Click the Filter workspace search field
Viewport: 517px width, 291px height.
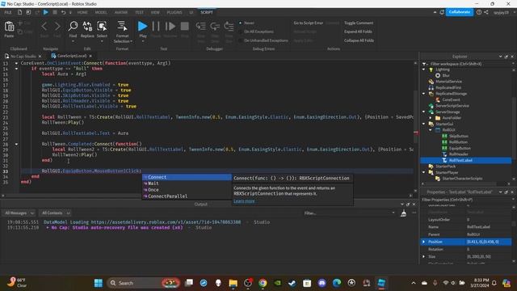pos(470,64)
